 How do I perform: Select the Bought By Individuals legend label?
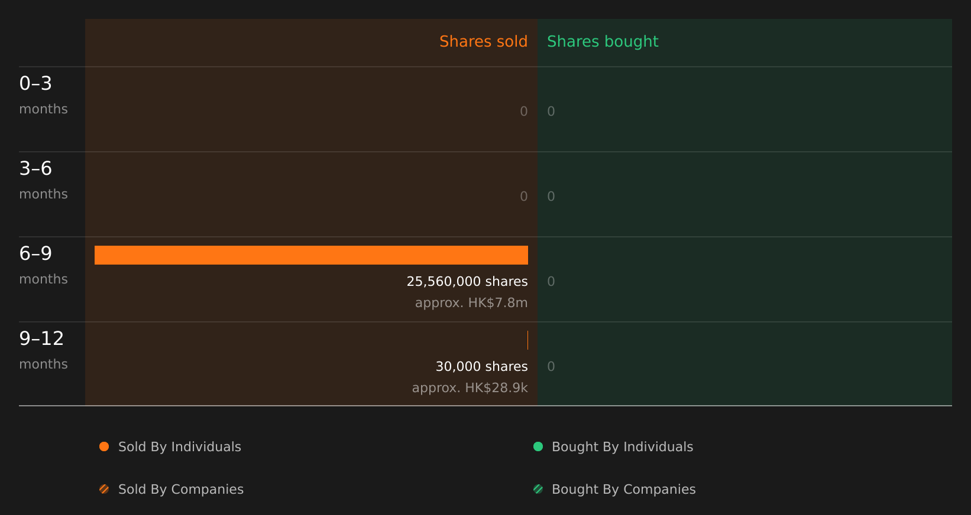coord(622,447)
